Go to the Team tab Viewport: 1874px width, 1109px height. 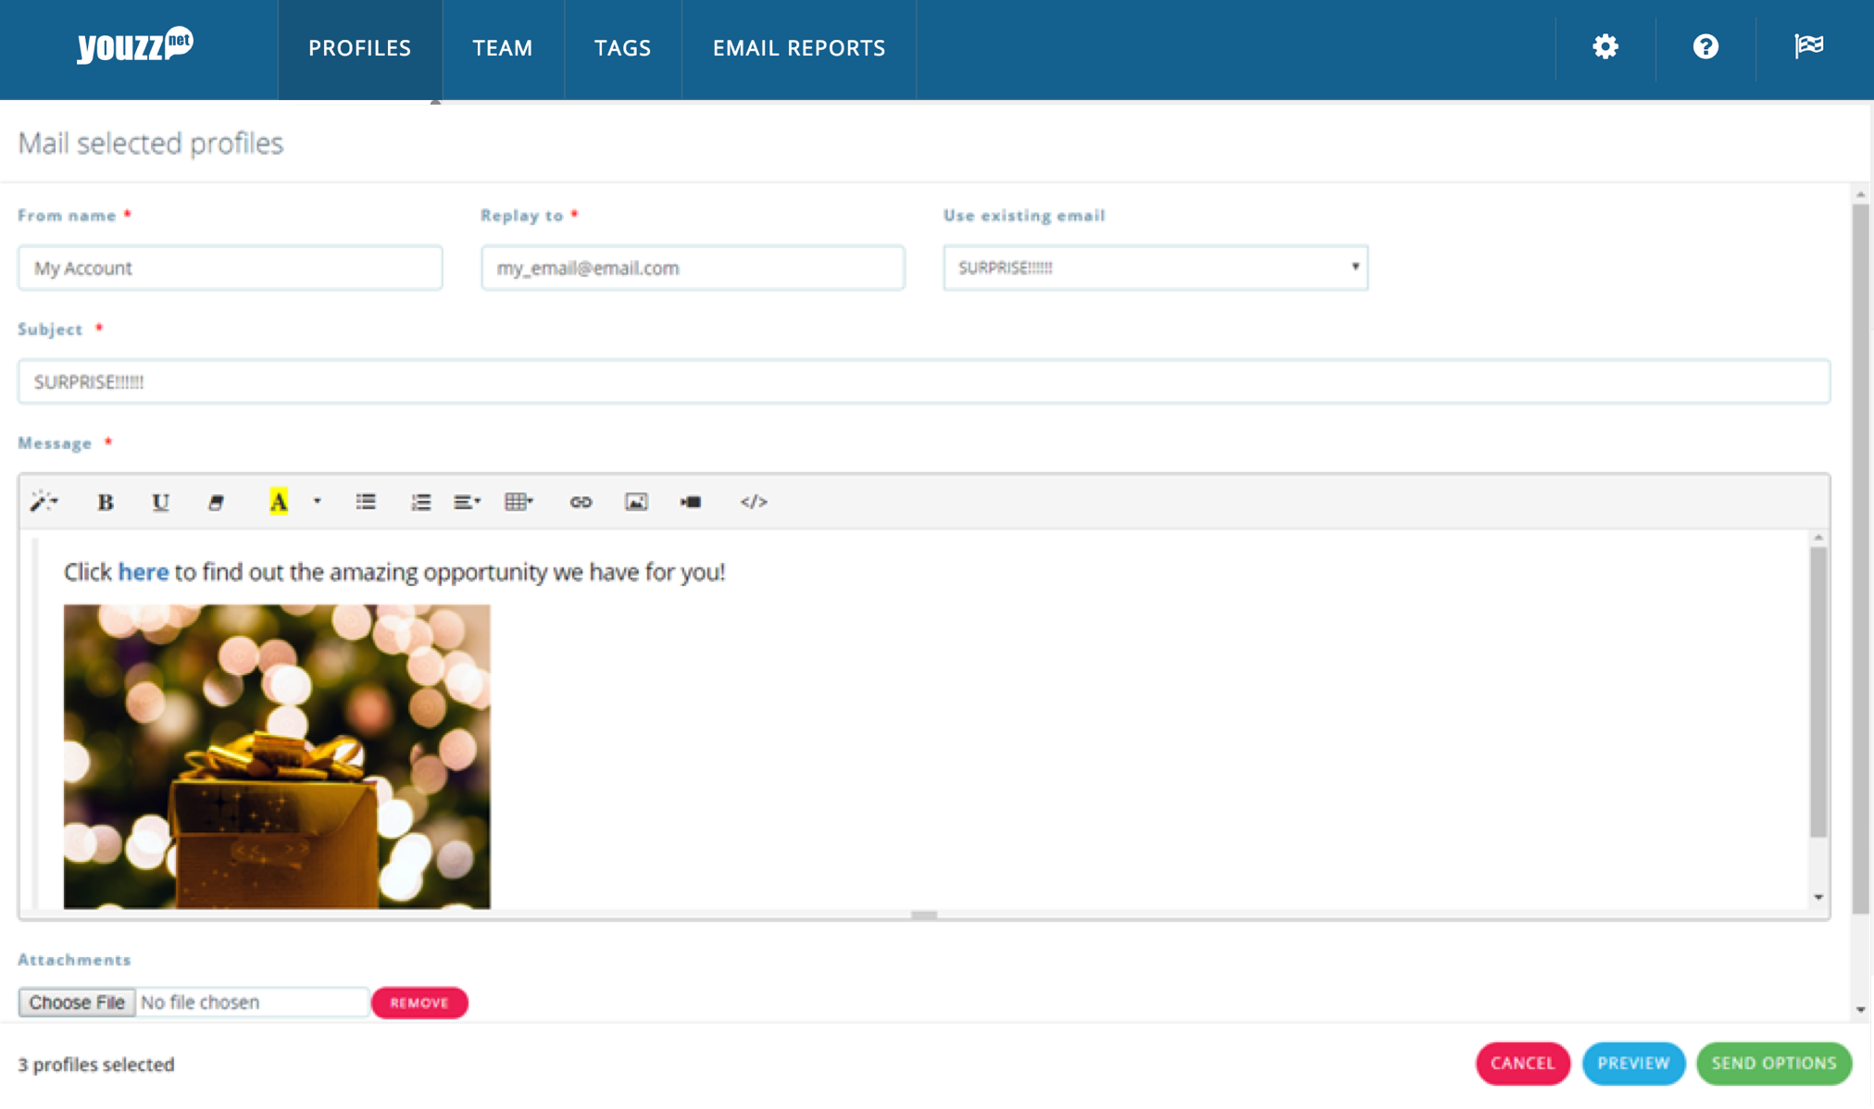tap(503, 48)
